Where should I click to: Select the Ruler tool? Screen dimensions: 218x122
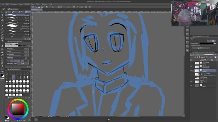tap(2, 63)
